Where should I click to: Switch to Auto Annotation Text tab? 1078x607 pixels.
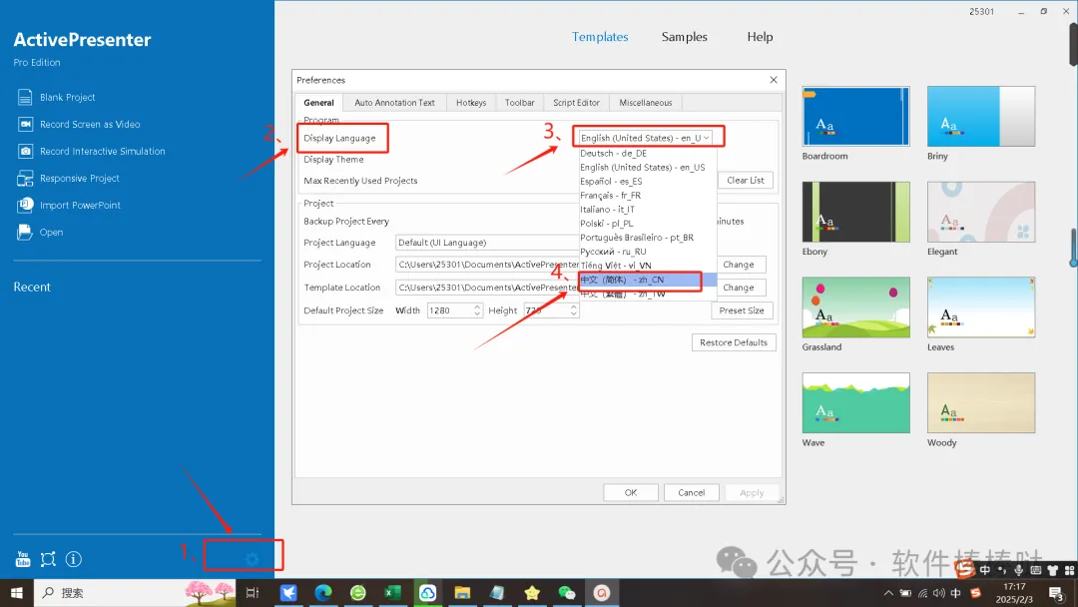394,103
